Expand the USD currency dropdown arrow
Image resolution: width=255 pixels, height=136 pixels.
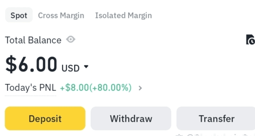(86, 67)
